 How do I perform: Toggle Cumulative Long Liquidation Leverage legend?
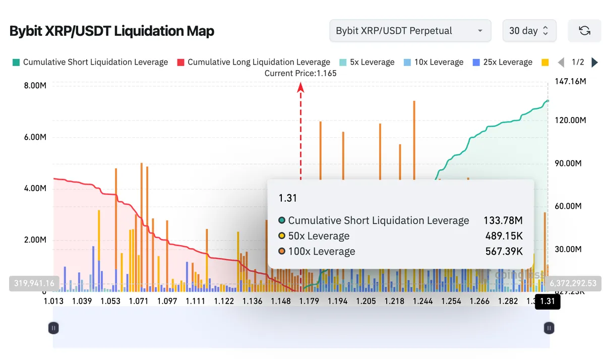point(254,62)
